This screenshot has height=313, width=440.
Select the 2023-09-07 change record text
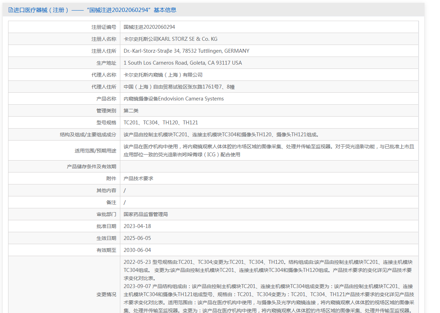tap(269, 298)
